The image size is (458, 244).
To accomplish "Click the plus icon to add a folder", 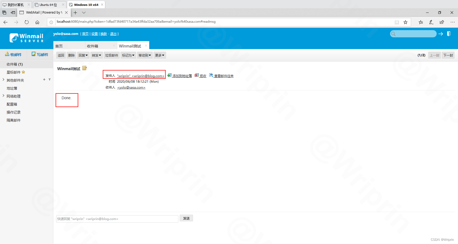I will [44, 79].
